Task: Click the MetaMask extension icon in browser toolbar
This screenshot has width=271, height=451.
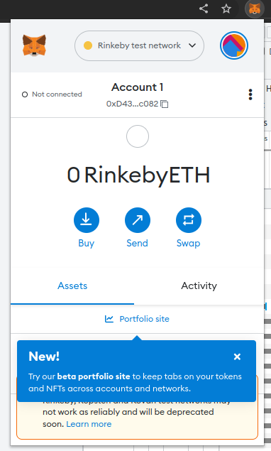Action: coord(255,9)
